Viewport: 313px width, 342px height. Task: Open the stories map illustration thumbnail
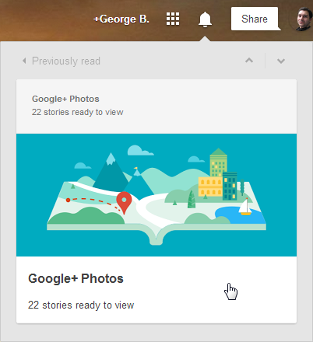(156, 195)
